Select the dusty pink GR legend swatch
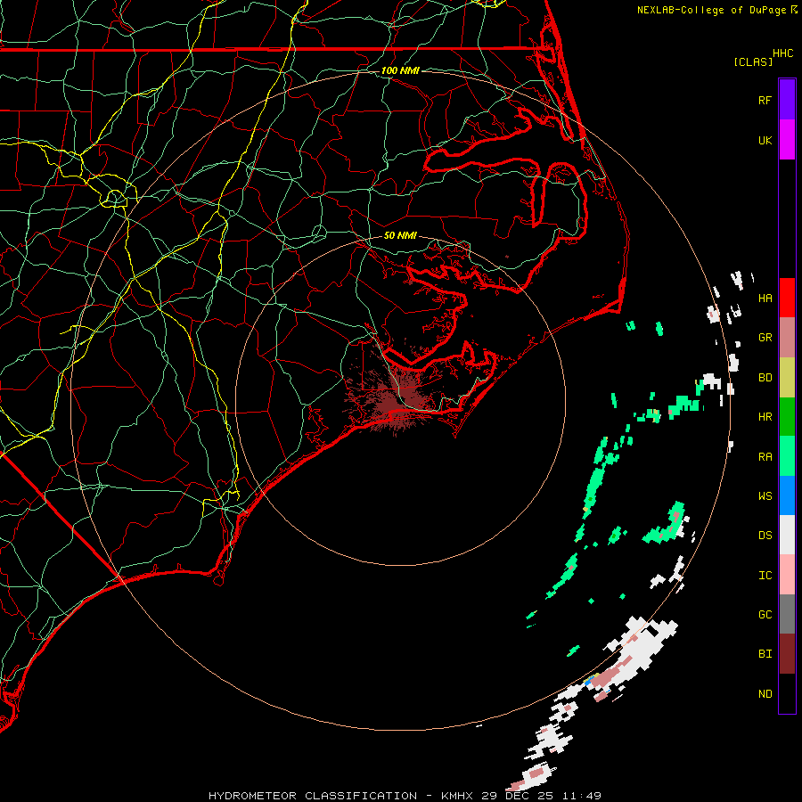The height and width of the screenshot is (802, 802). pos(787,338)
